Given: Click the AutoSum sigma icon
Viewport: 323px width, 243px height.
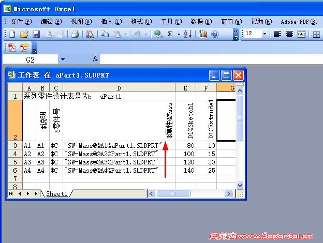Looking at the screenshot, I should [x=170, y=34].
